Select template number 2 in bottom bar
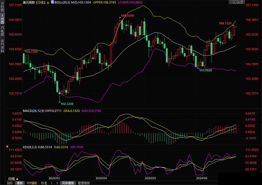 point(56,183)
